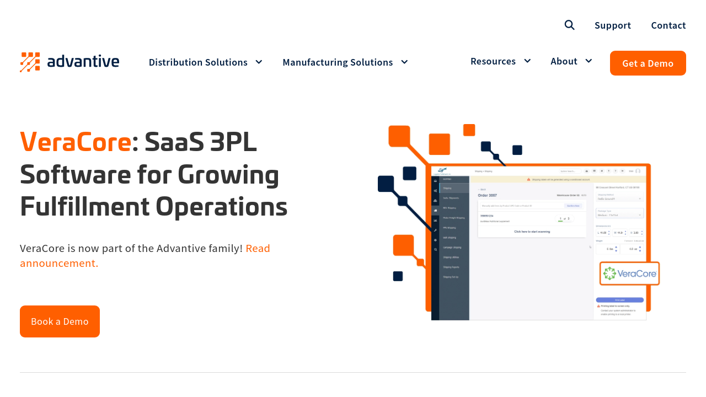706x397 pixels.
Task: Open the Distribution Solutions menu
Action: [x=198, y=62]
